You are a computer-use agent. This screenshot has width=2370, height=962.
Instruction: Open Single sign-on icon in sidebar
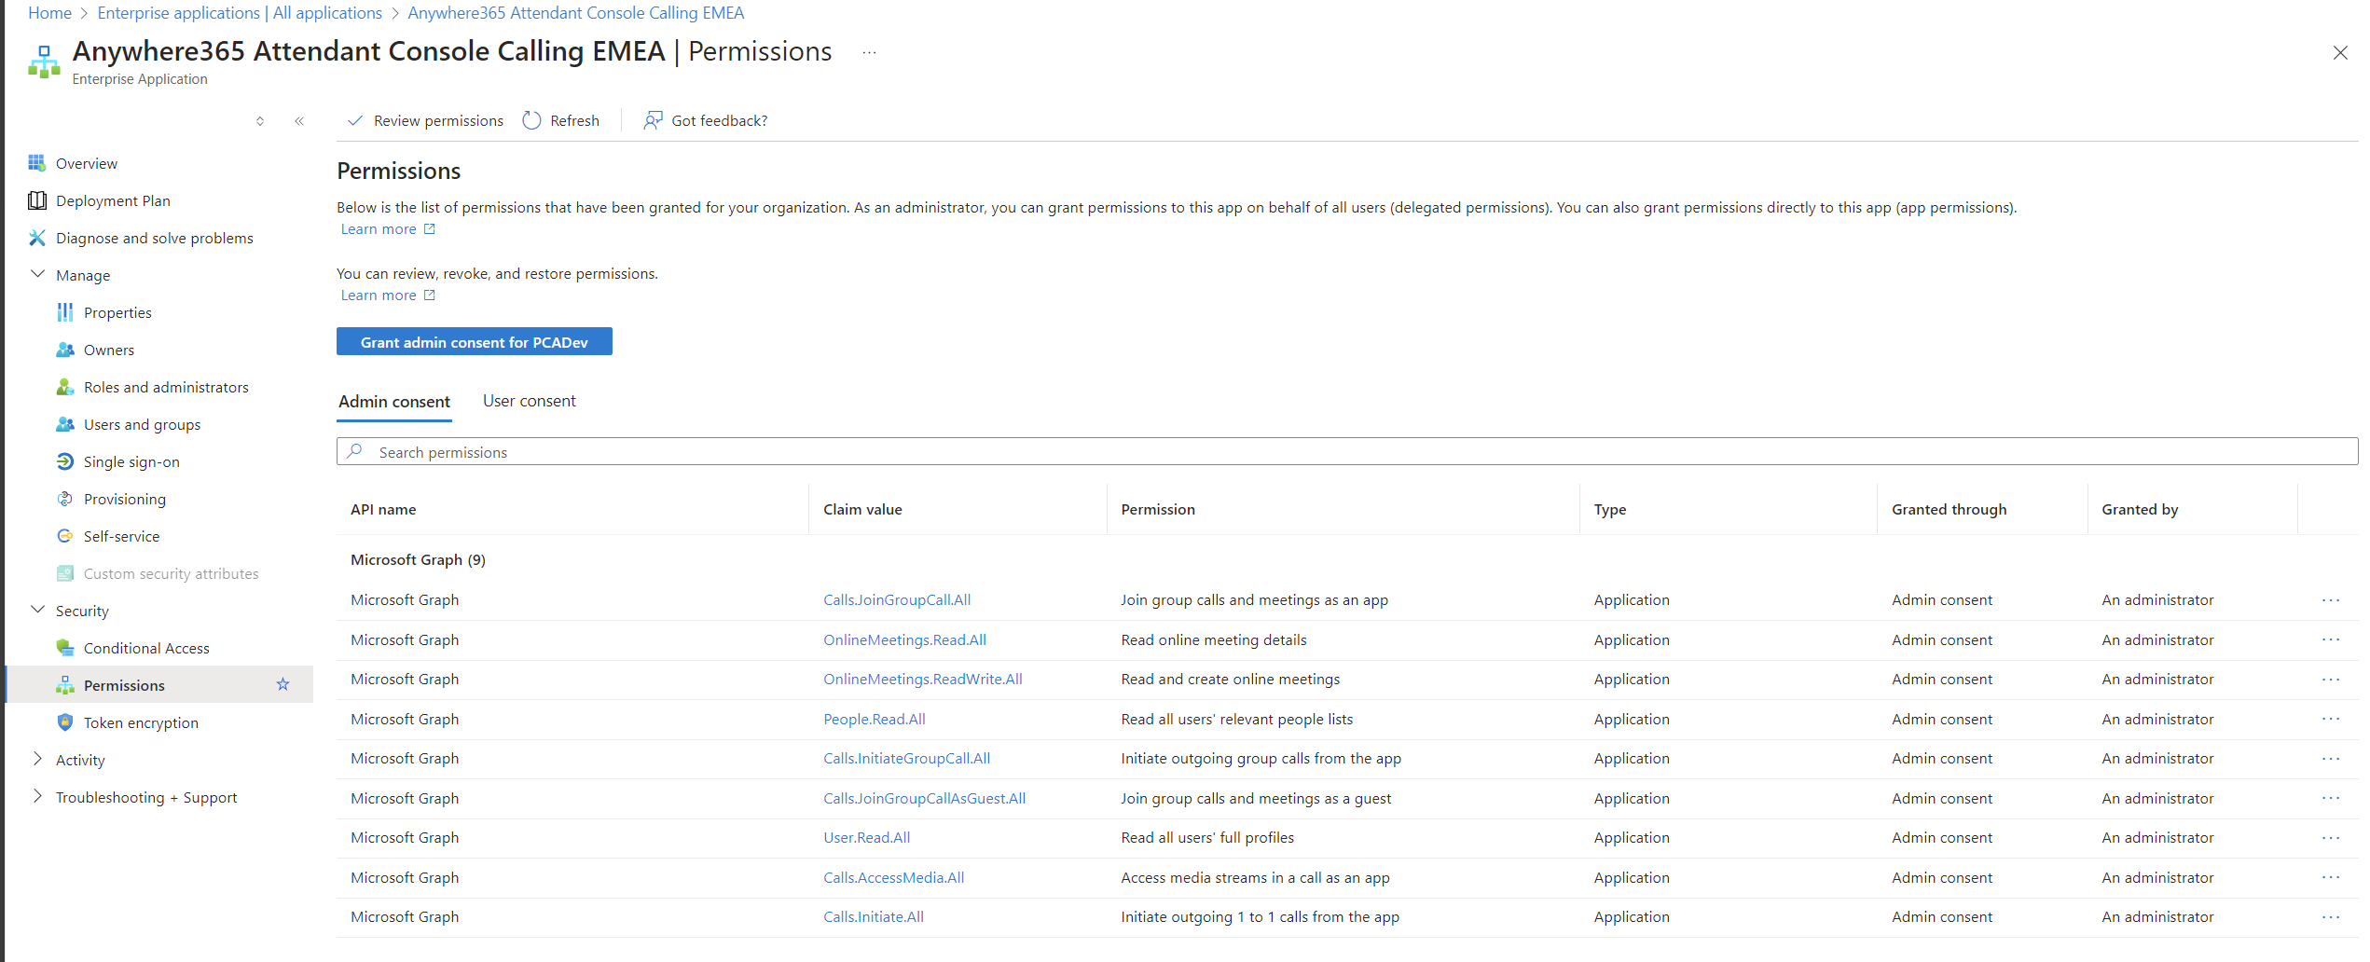tap(64, 461)
